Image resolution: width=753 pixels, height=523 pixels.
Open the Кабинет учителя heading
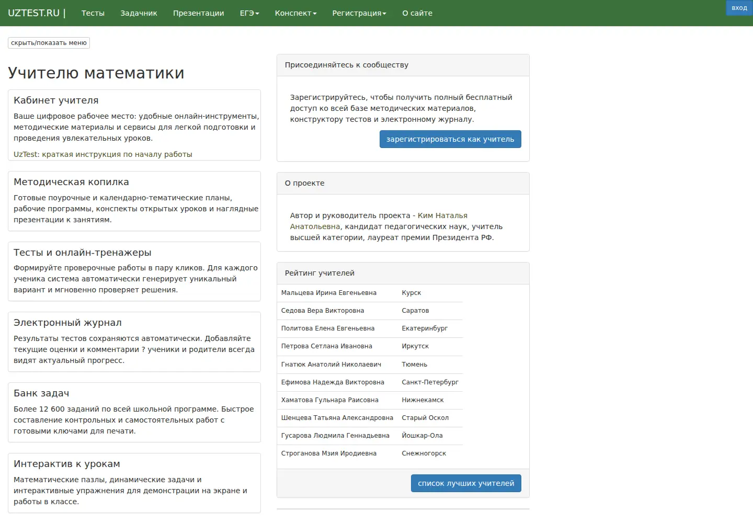56,100
